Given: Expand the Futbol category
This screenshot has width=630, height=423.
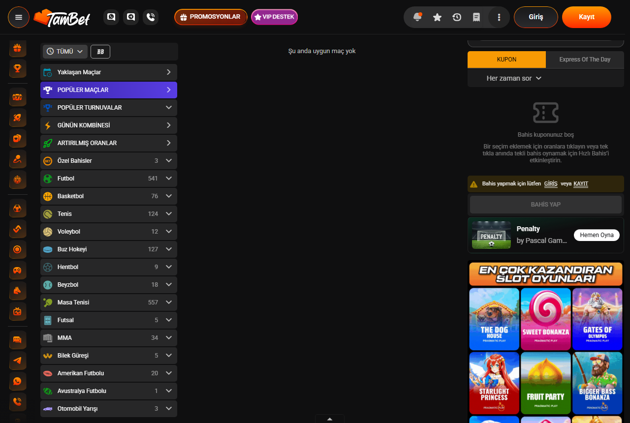Looking at the screenshot, I should (x=109, y=179).
